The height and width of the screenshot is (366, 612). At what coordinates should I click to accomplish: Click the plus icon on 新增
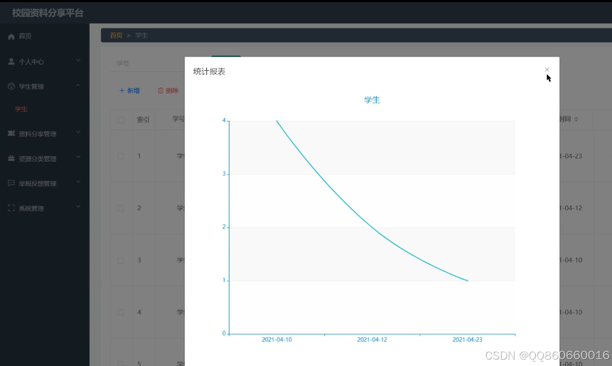pyautogui.click(x=122, y=90)
